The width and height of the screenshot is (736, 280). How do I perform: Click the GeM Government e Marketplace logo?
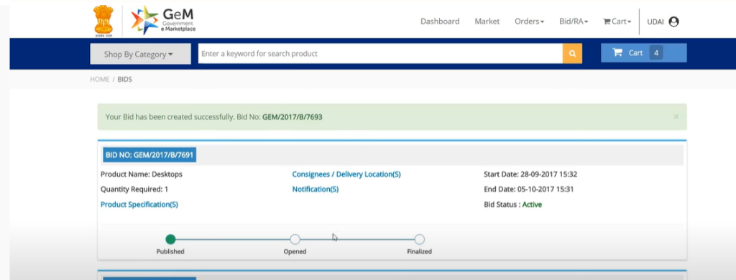pyautogui.click(x=163, y=21)
